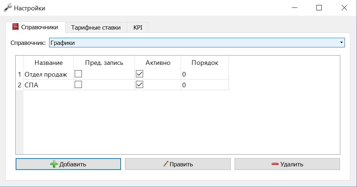Click the Порядок column header

coord(205,63)
